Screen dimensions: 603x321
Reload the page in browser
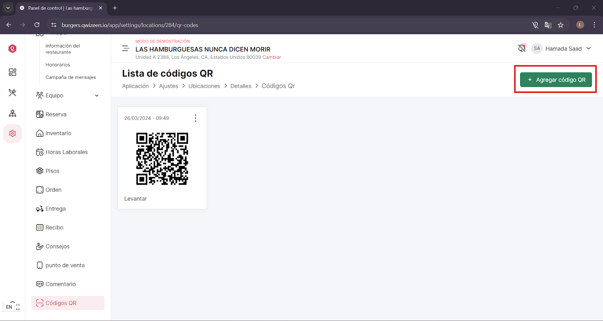37,25
